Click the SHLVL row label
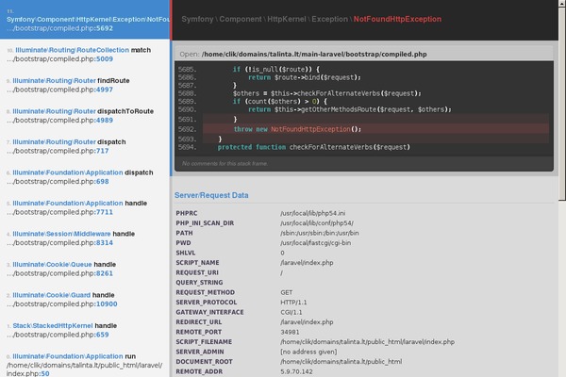 pos(186,253)
